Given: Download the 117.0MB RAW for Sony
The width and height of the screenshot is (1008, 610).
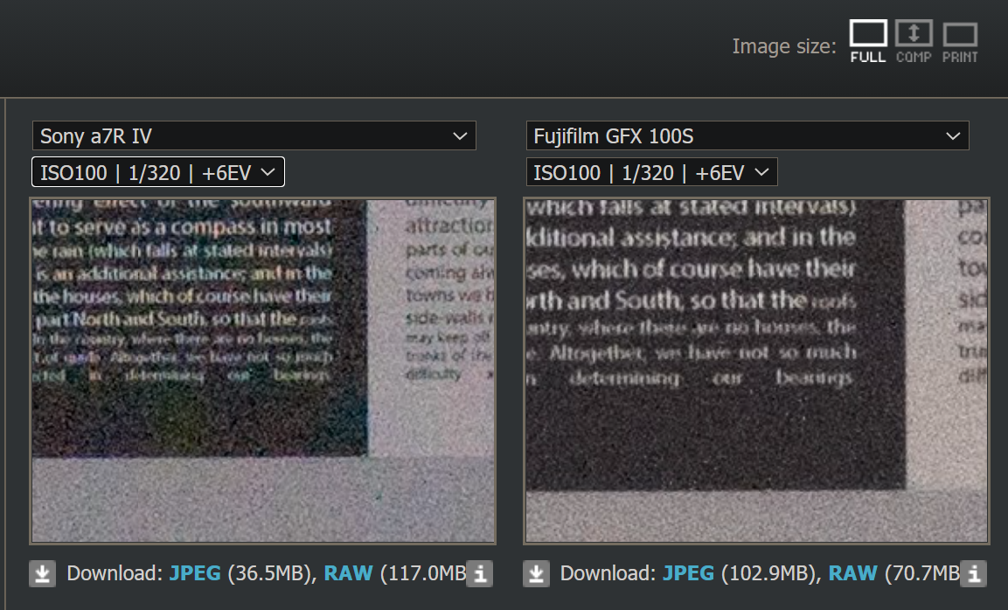Looking at the screenshot, I should click(x=348, y=573).
